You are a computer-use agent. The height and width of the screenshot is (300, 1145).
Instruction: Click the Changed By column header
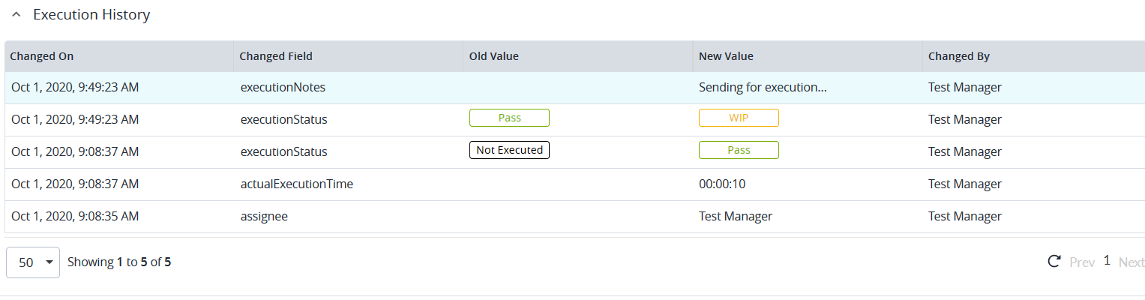point(958,56)
